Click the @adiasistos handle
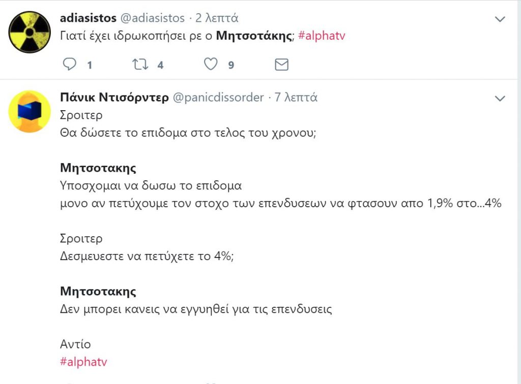The width and height of the screenshot is (521, 384). click(x=152, y=18)
